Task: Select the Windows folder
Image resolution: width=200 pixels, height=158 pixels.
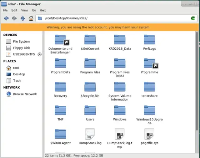Action: [120, 110]
